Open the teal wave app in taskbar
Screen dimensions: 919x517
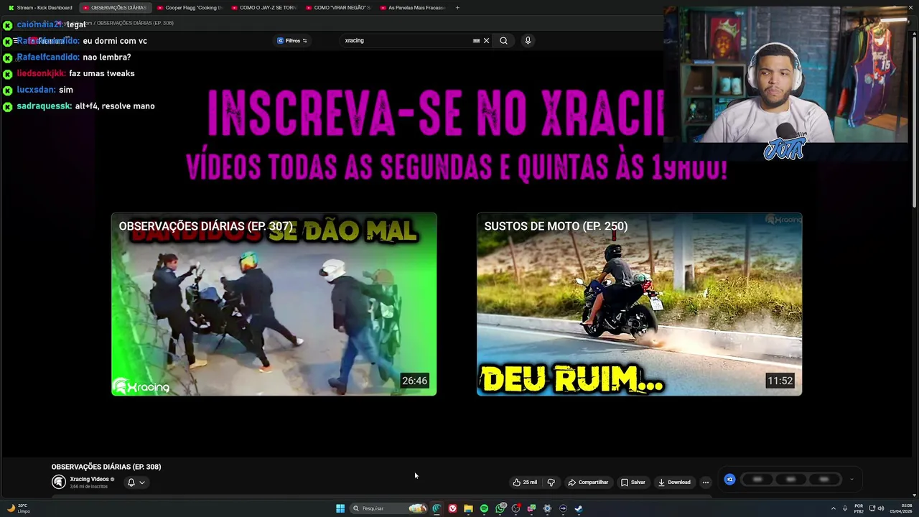[437, 508]
